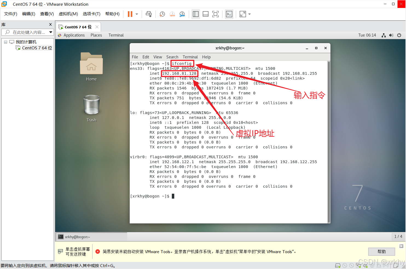This screenshot has width=406, height=269.
Task: Open the 文件(F) menu
Action: click(11, 14)
